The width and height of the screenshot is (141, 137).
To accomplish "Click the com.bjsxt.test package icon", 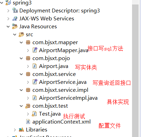I will click(28, 106).
